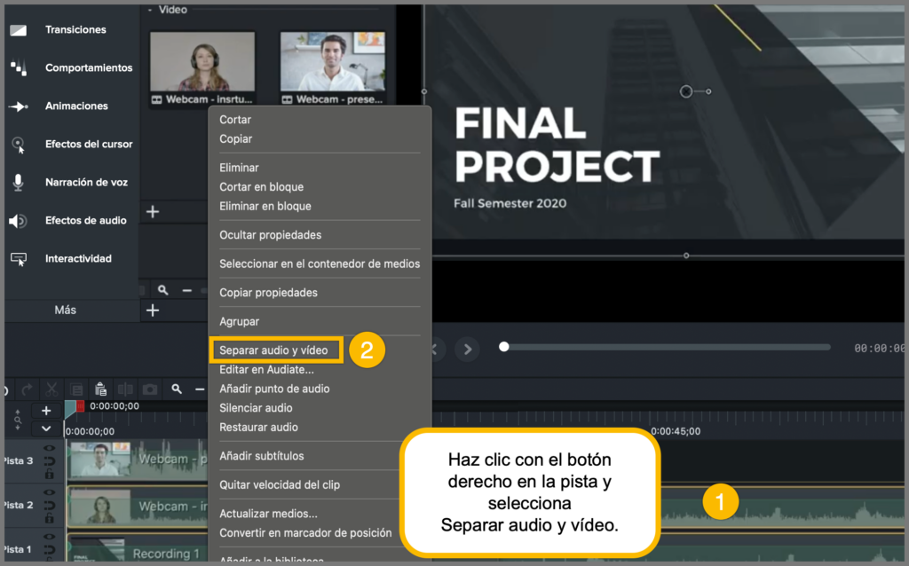Click the track height zoom icon with arrows

[18, 420]
